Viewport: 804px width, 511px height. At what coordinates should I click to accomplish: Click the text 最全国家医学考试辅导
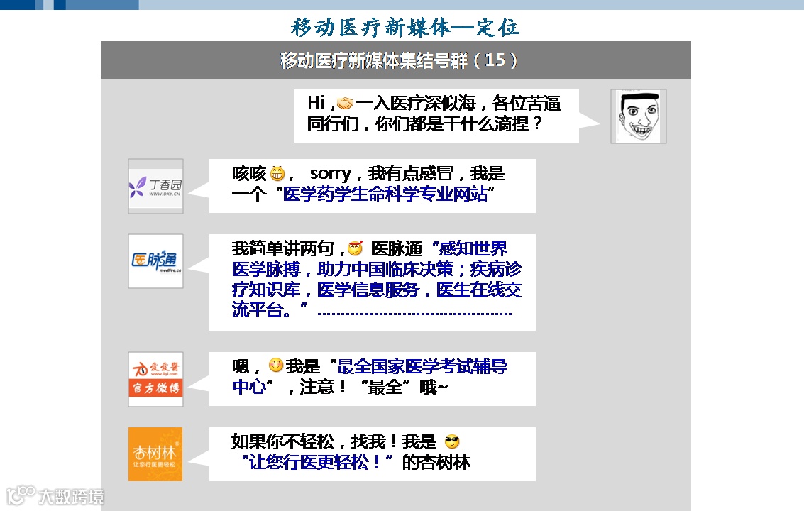click(x=422, y=366)
